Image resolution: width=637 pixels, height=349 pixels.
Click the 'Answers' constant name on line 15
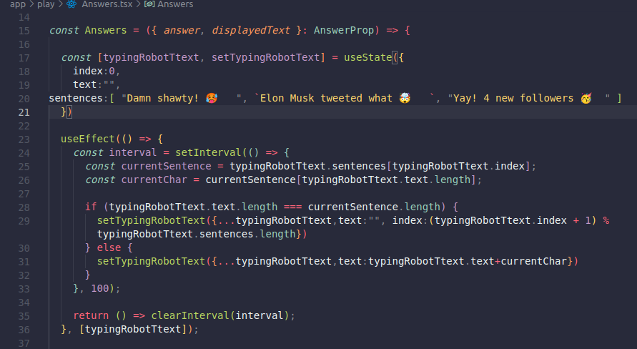point(106,30)
